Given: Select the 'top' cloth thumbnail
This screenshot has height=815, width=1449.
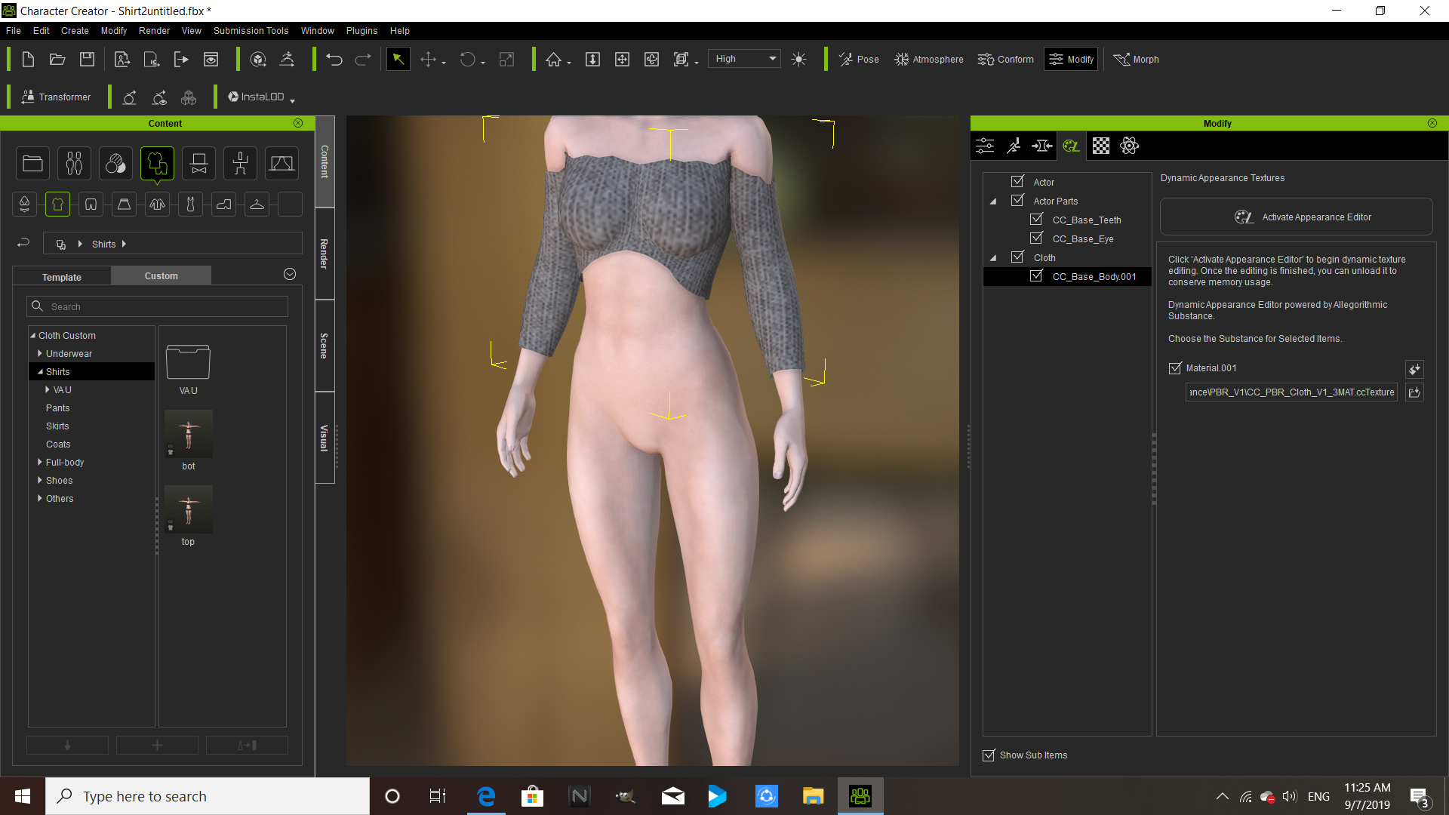Looking at the screenshot, I should click(189, 509).
